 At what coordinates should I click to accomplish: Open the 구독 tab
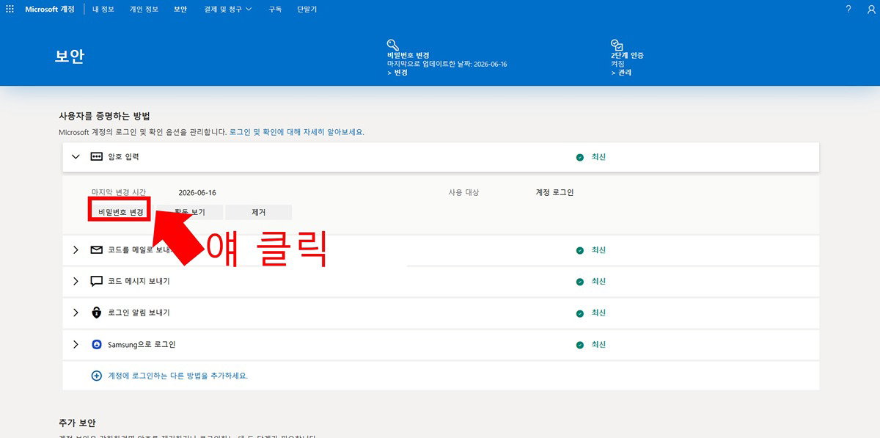(x=275, y=10)
